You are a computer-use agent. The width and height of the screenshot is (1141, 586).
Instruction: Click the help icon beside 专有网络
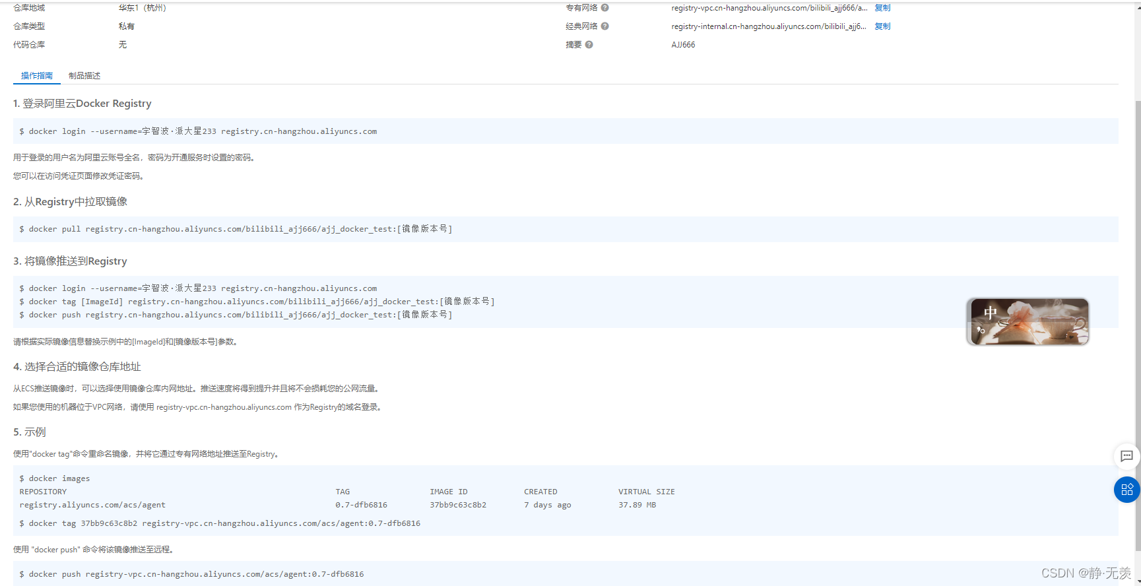(x=605, y=8)
